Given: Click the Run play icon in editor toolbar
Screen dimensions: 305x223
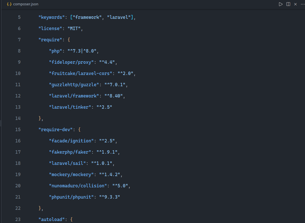Looking at the screenshot, I should pos(281,4).
